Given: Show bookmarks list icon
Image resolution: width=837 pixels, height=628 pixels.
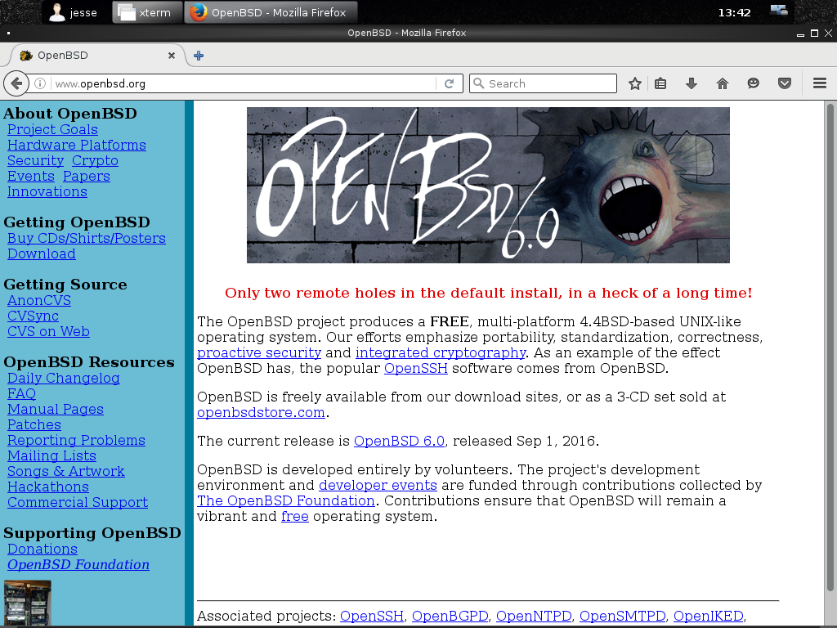Looking at the screenshot, I should (x=660, y=83).
